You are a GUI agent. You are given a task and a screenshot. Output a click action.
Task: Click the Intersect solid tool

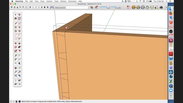[x=138, y=7]
